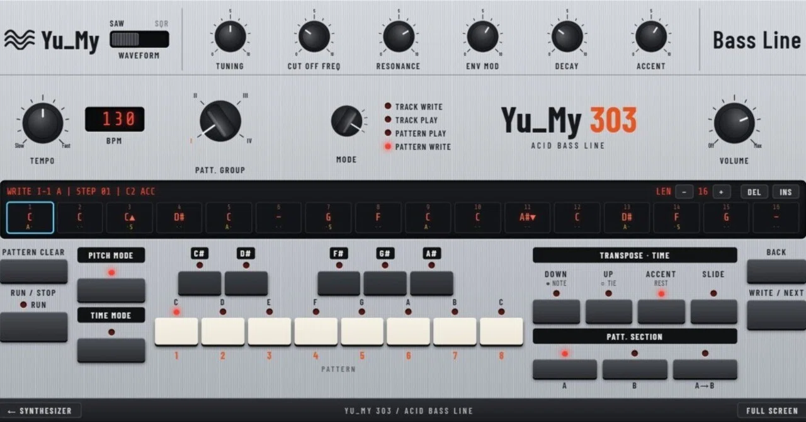Select step 7 with note G
Image resolution: width=806 pixels, height=422 pixels.
[x=328, y=218]
